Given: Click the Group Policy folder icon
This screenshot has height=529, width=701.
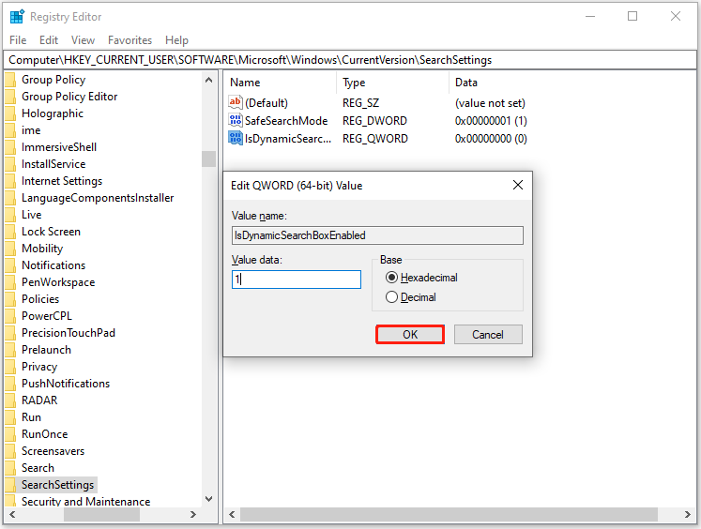Looking at the screenshot, I should 10,80.
